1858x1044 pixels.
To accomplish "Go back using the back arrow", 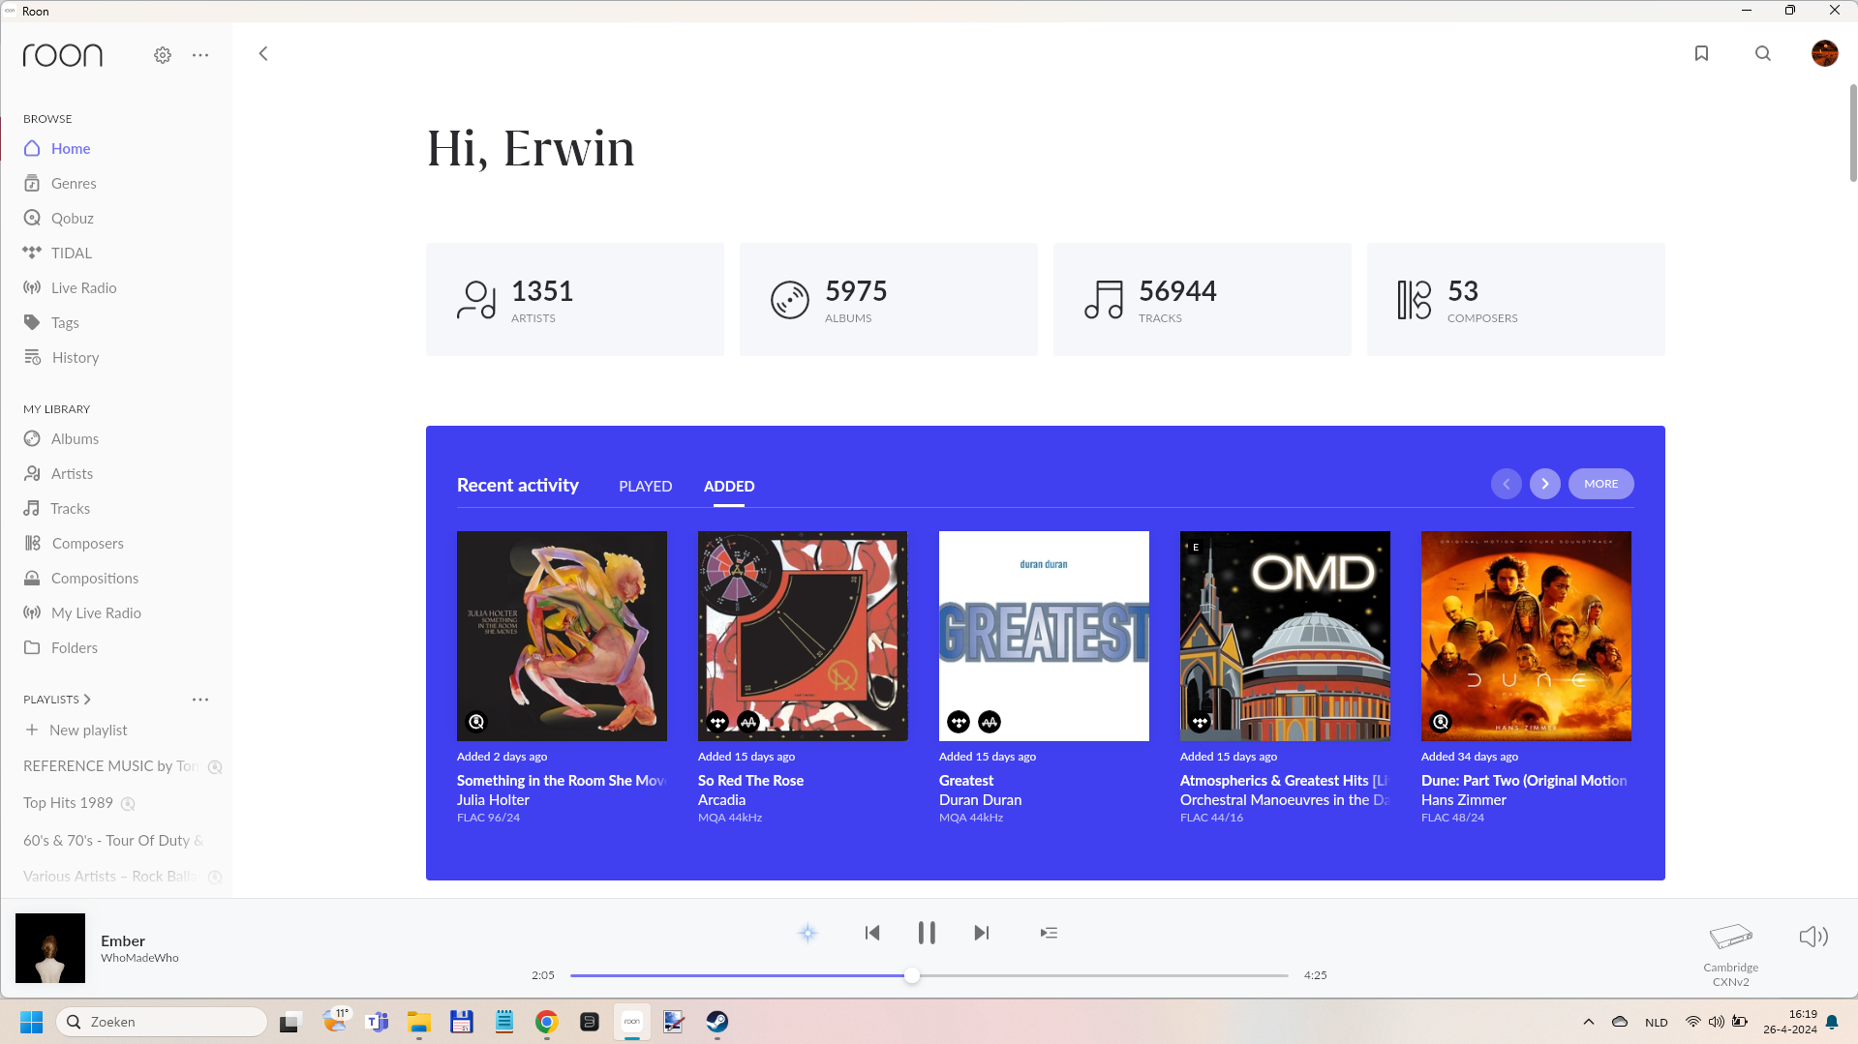I will click(x=263, y=53).
